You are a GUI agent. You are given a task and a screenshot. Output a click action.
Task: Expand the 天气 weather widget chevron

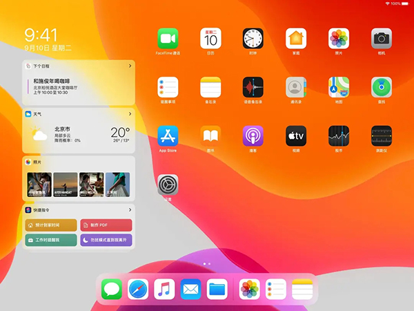pyautogui.click(x=130, y=113)
